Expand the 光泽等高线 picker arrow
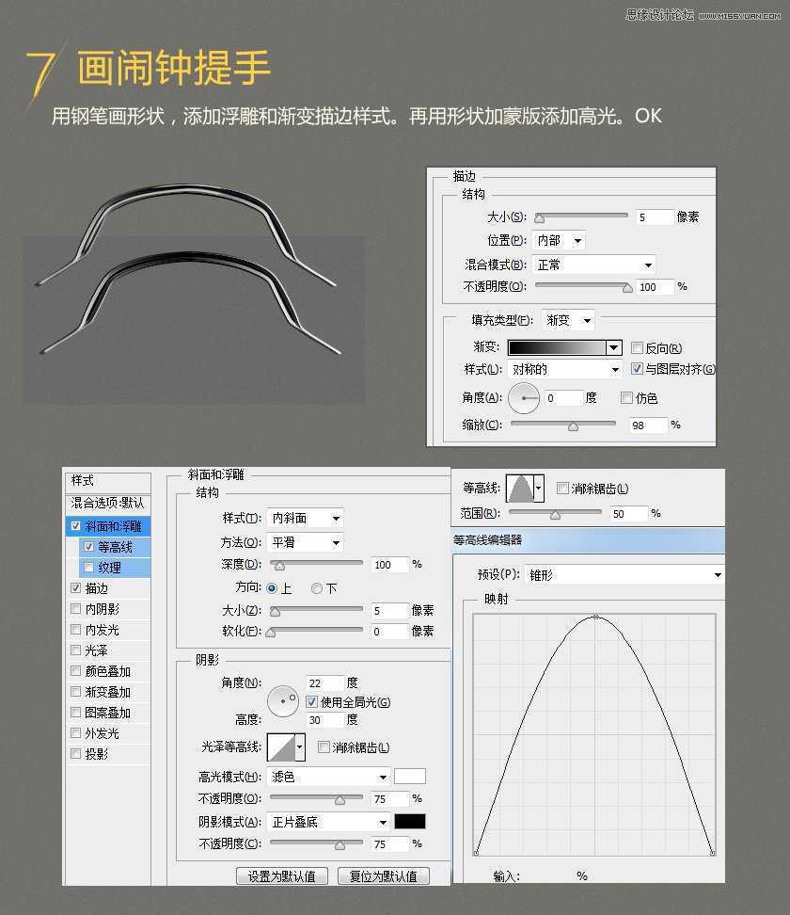The width and height of the screenshot is (790, 915). (300, 746)
